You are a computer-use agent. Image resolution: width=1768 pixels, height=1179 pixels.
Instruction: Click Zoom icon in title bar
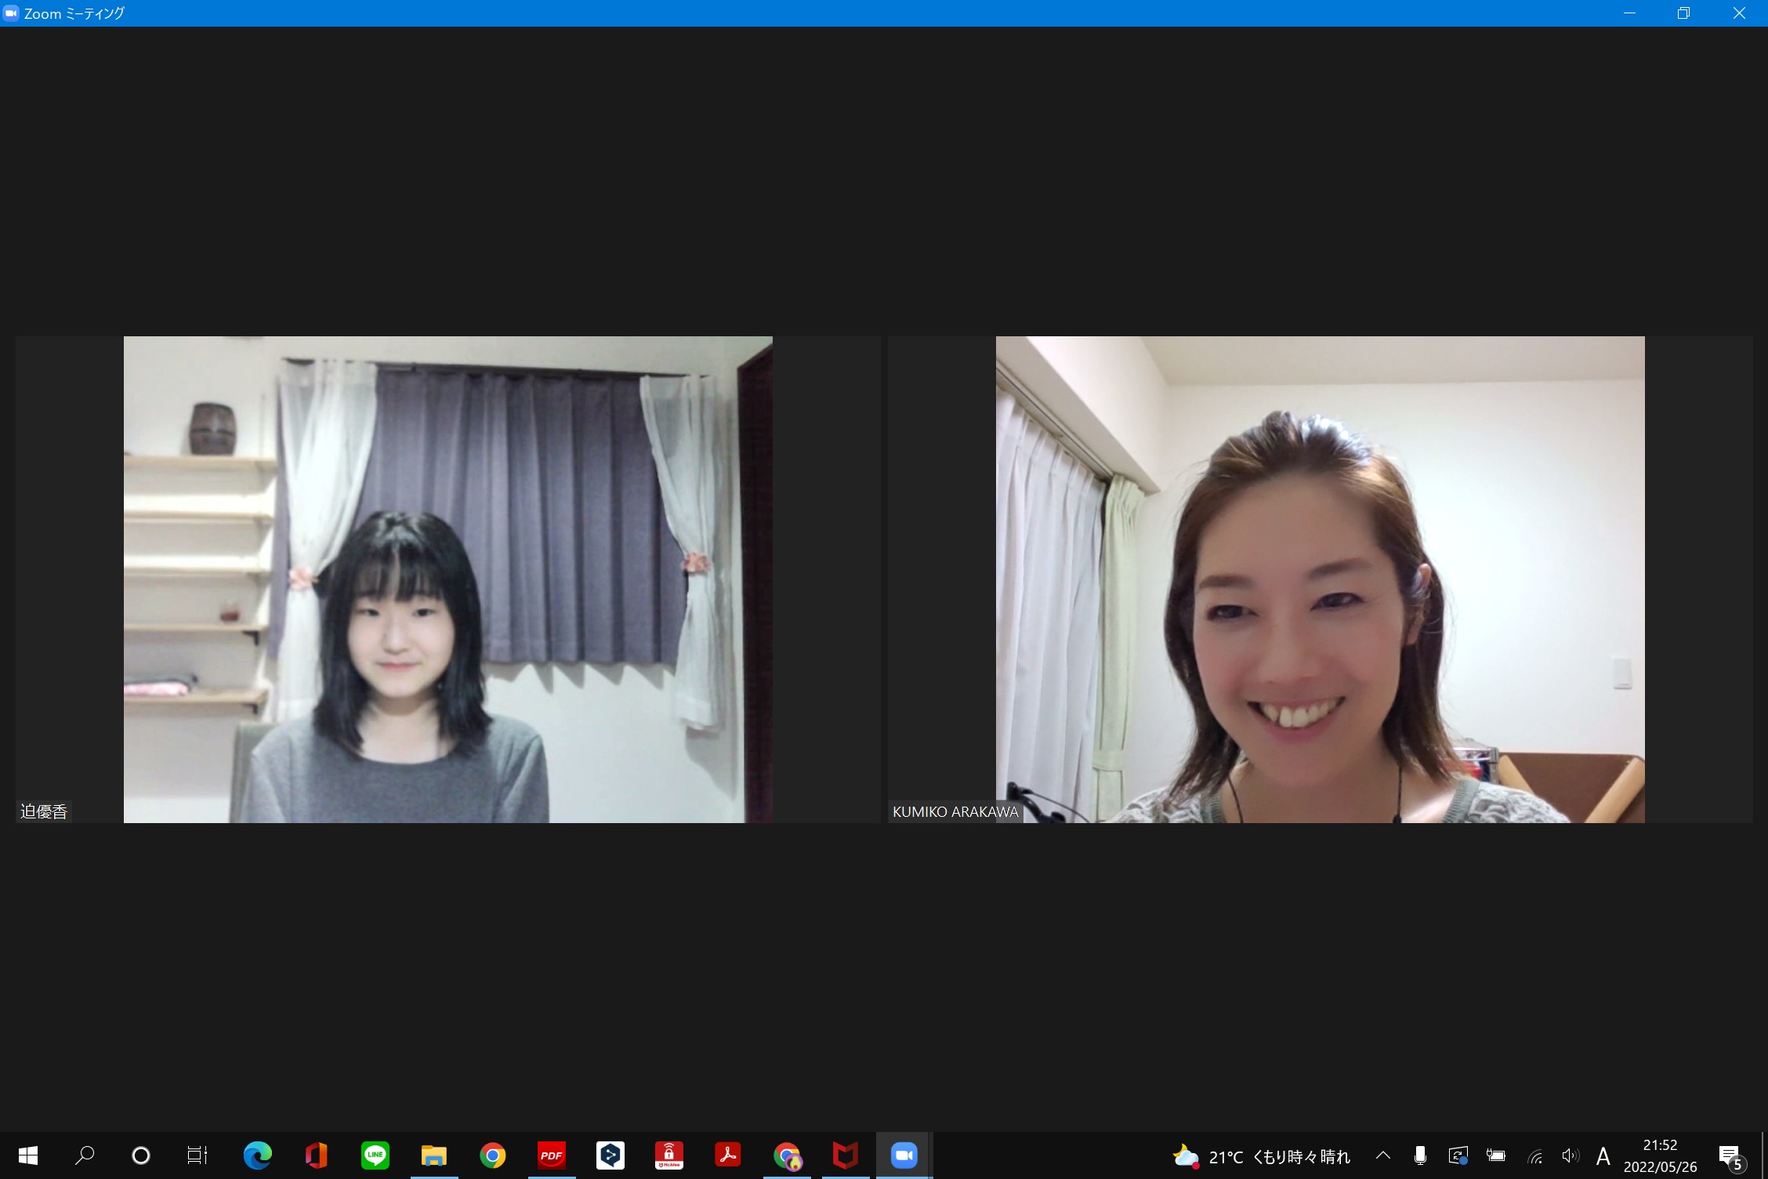pyautogui.click(x=11, y=13)
